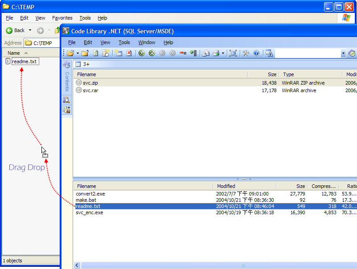Click the grayed back arrow toolbar icon
The image size is (357, 269).
pyautogui.click(x=162, y=53)
